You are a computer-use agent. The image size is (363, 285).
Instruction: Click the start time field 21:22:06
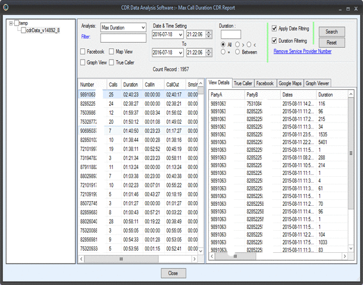(x=196, y=35)
